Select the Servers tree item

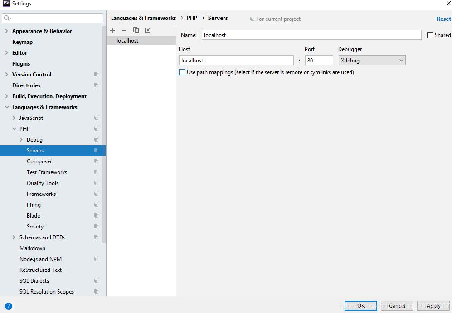point(53,151)
